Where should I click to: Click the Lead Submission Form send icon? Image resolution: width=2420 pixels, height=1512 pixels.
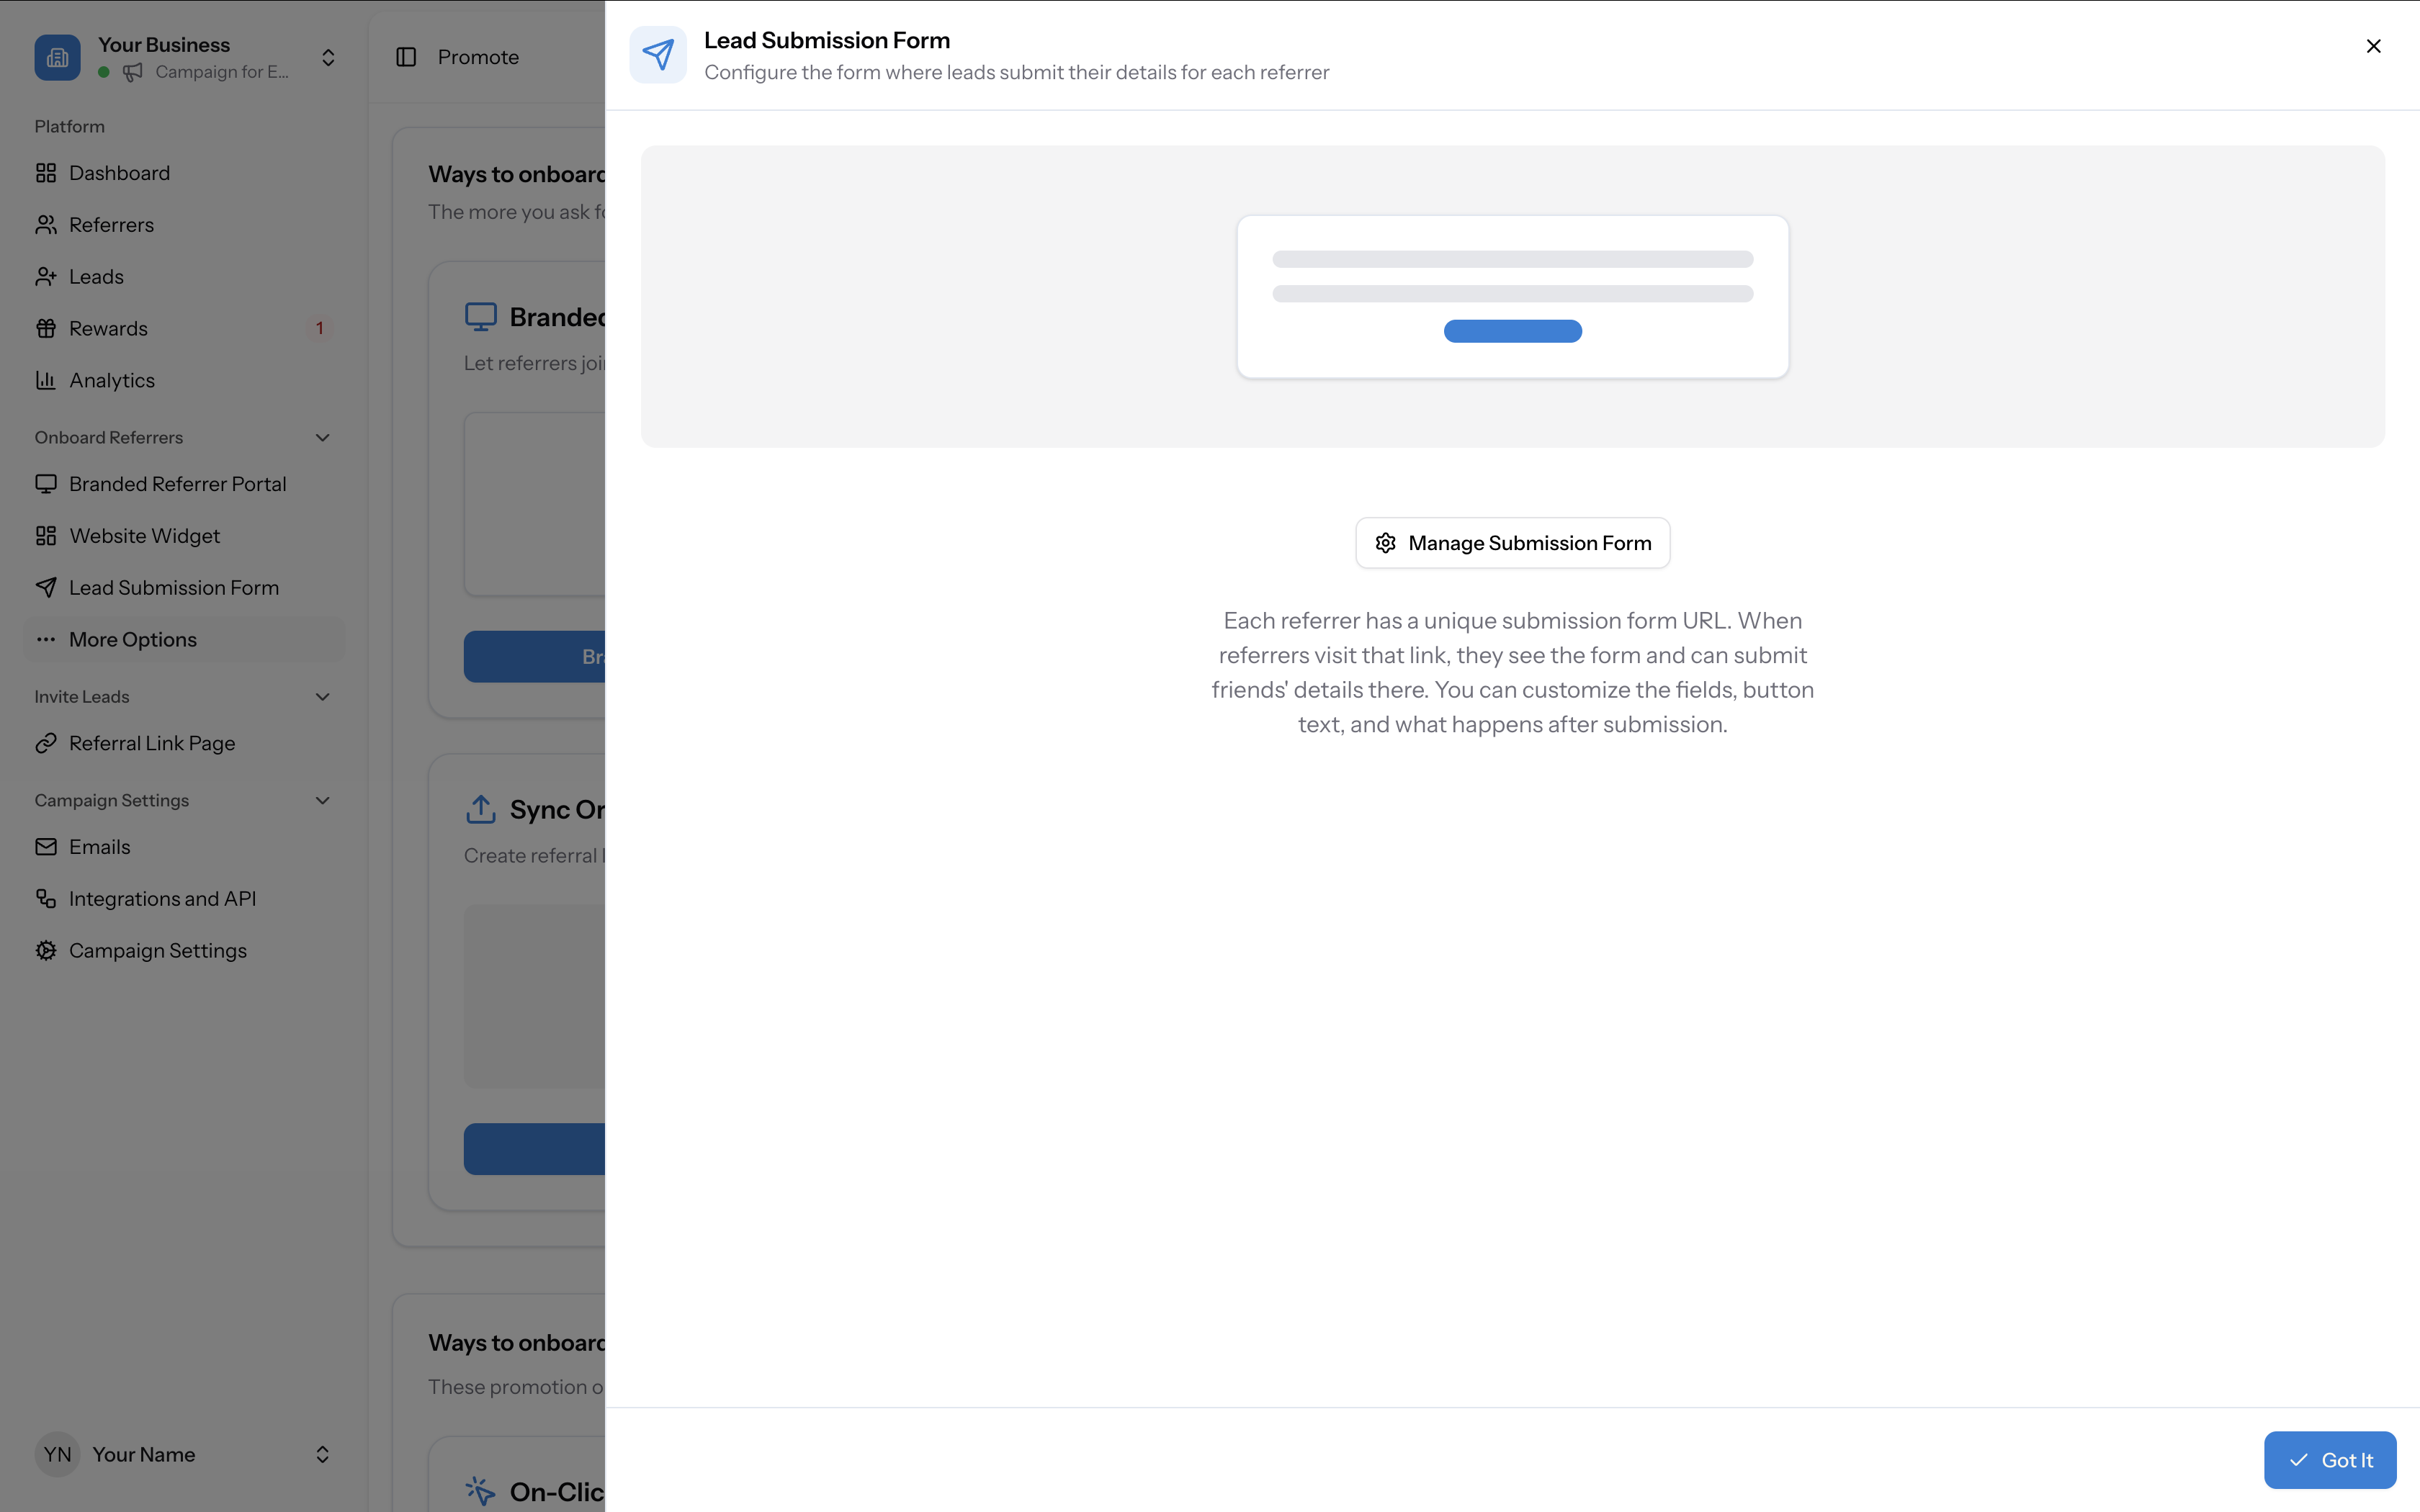(658, 54)
